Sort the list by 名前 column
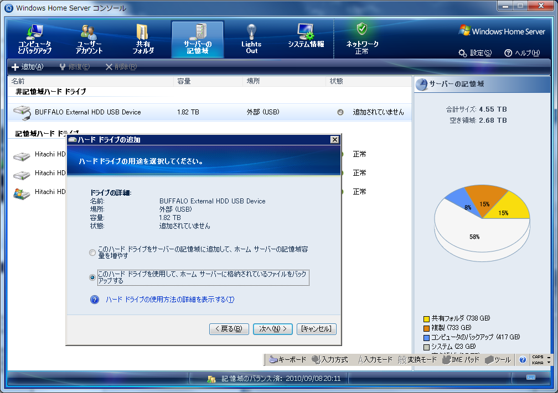558x393 pixels. (x=91, y=81)
